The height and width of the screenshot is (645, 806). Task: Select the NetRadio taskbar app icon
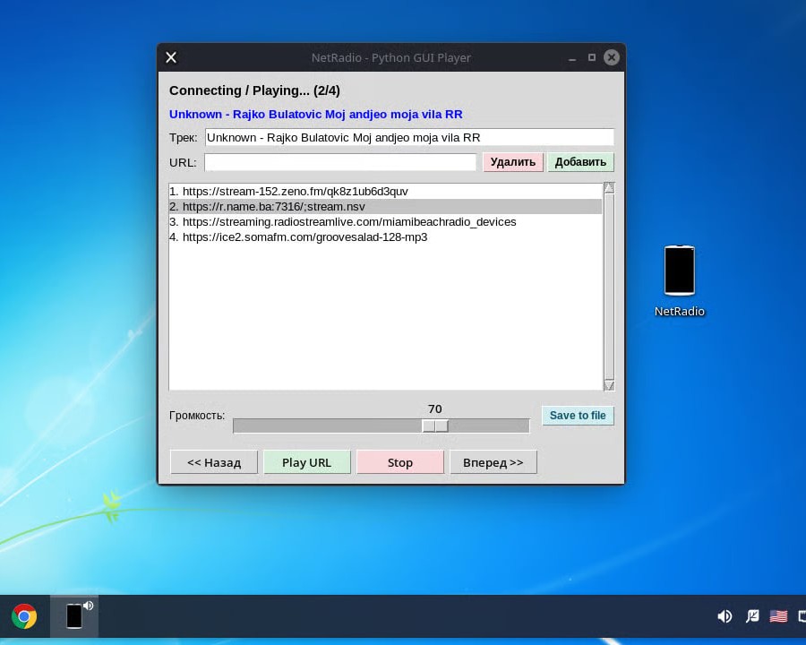click(74, 615)
